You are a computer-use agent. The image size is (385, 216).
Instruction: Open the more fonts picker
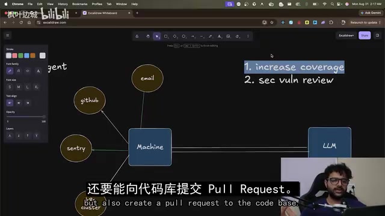click(x=38, y=71)
